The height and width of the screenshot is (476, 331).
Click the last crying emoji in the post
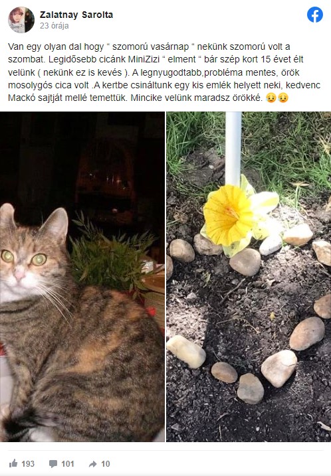(283, 98)
